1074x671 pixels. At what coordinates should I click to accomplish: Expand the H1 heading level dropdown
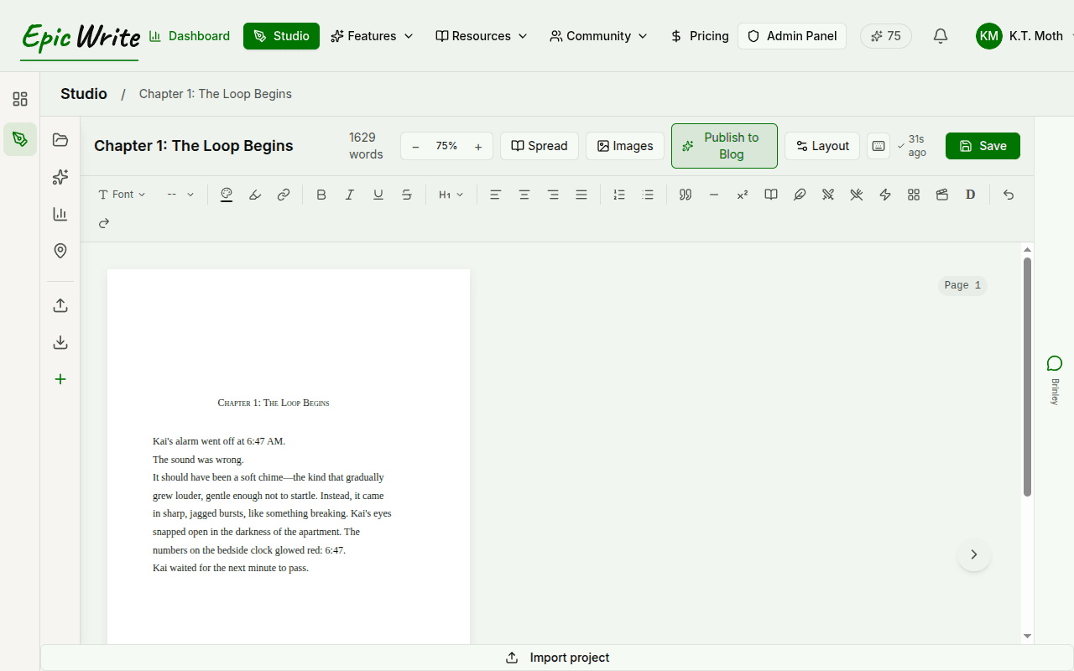tap(451, 194)
